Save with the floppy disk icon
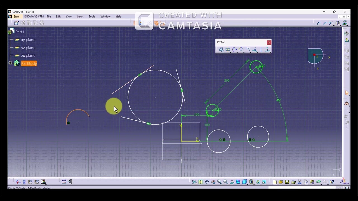Screen dimensions: 358x201 coord(287,182)
